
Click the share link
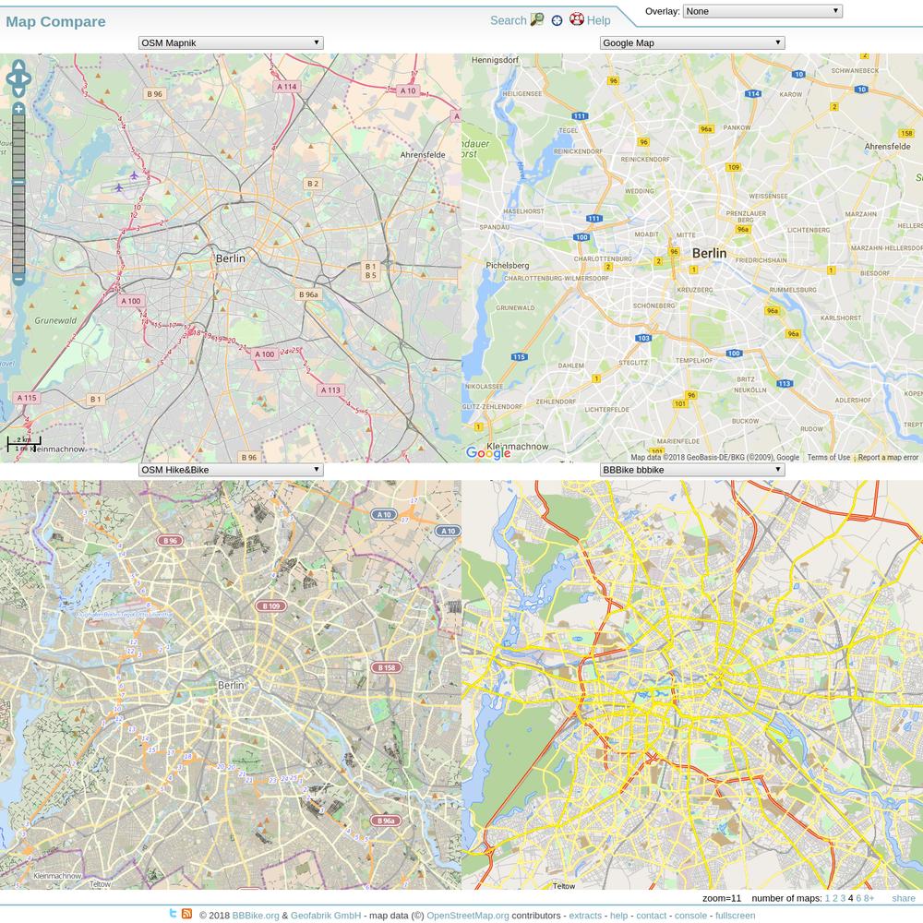(903, 898)
